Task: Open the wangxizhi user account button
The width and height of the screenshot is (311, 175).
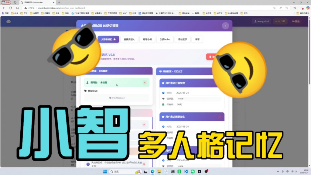Action: click(261, 22)
